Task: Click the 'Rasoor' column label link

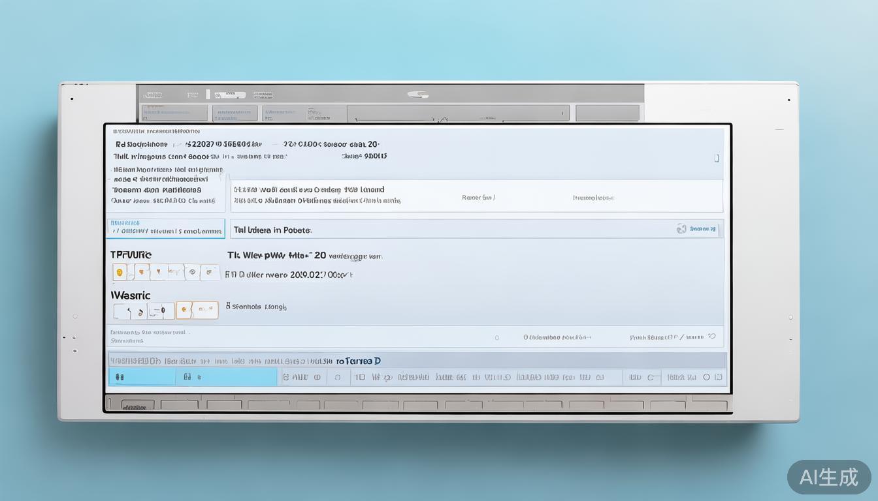Action: coord(478,197)
